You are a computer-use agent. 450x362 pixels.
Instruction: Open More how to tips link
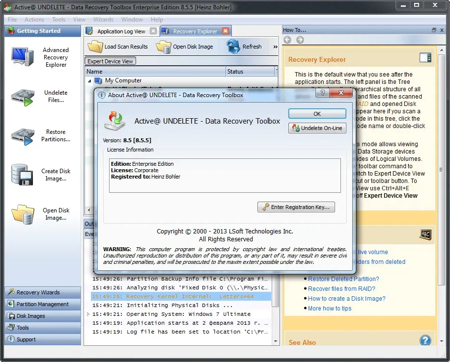tap(330, 309)
